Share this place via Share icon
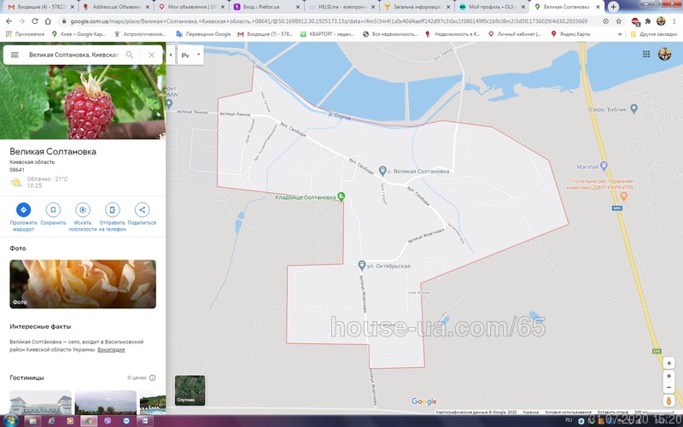 coord(142,209)
